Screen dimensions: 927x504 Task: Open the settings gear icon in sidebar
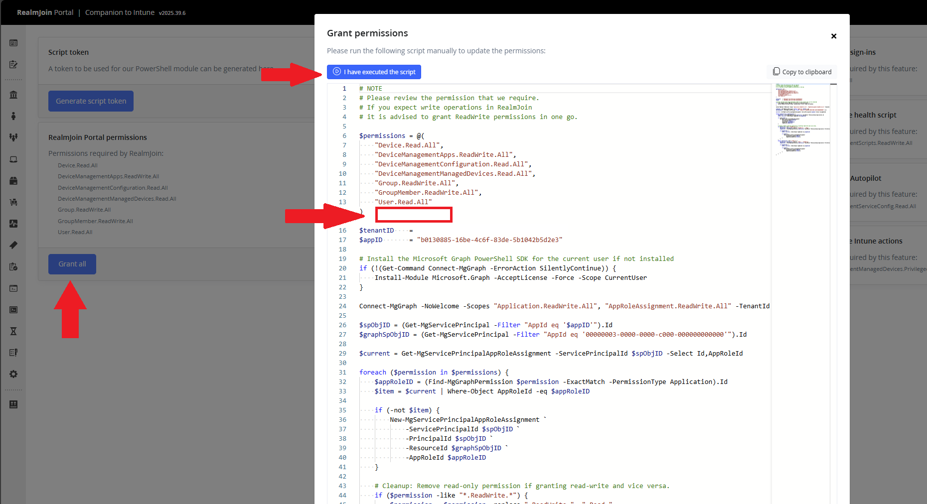coord(13,374)
